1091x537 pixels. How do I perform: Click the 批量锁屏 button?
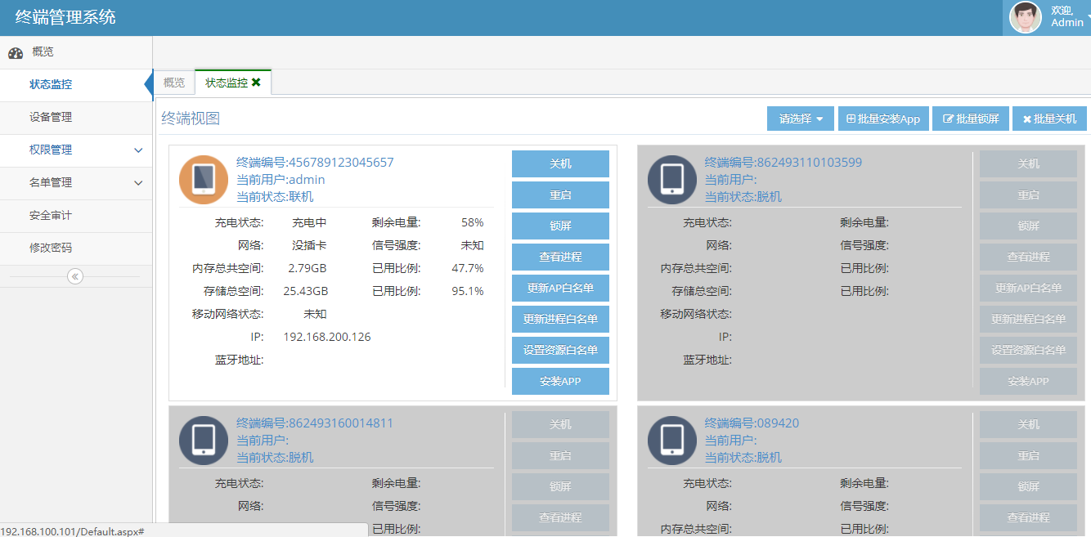click(971, 119)
